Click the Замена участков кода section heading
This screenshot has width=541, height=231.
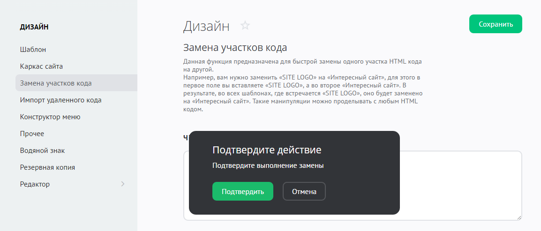(x=235, y=48)
